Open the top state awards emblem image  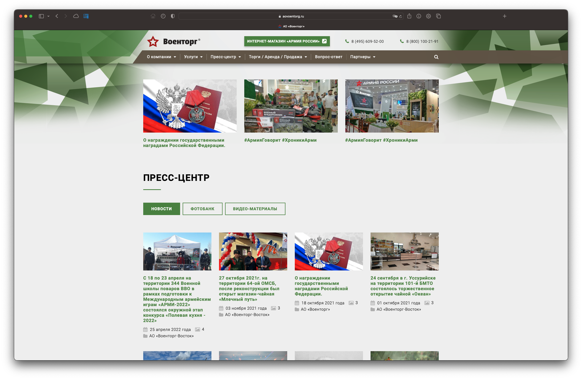190,106
